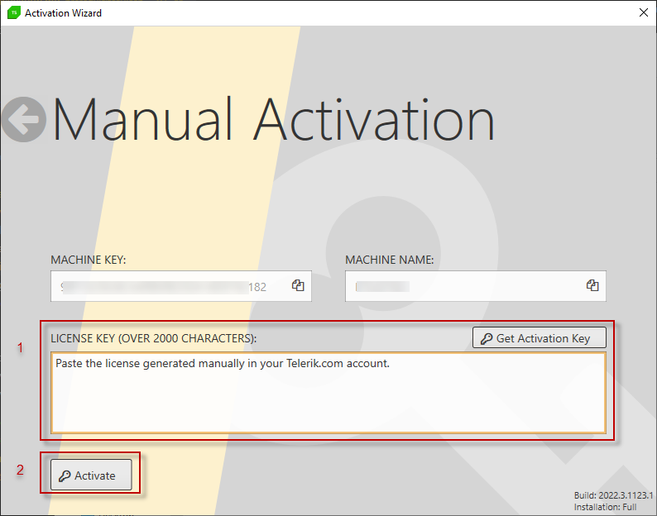Click the Activate button

pyautogui.click(x=91, y=475)
